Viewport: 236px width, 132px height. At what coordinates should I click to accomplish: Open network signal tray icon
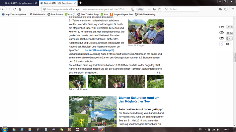pyautogui.click(x=213, y=130)
